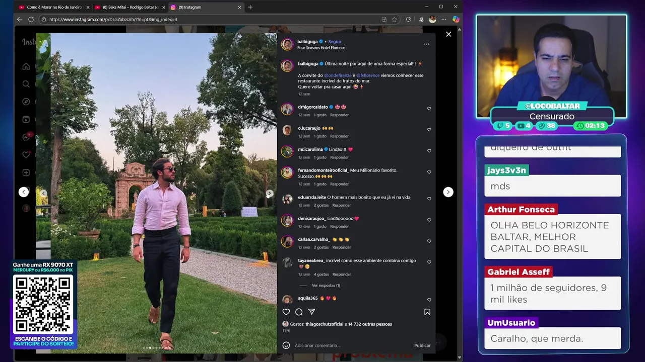This screenshot has height=362, width=645.
Task: Open Instagram Home from the sidebar
Action: click(26, 66)
